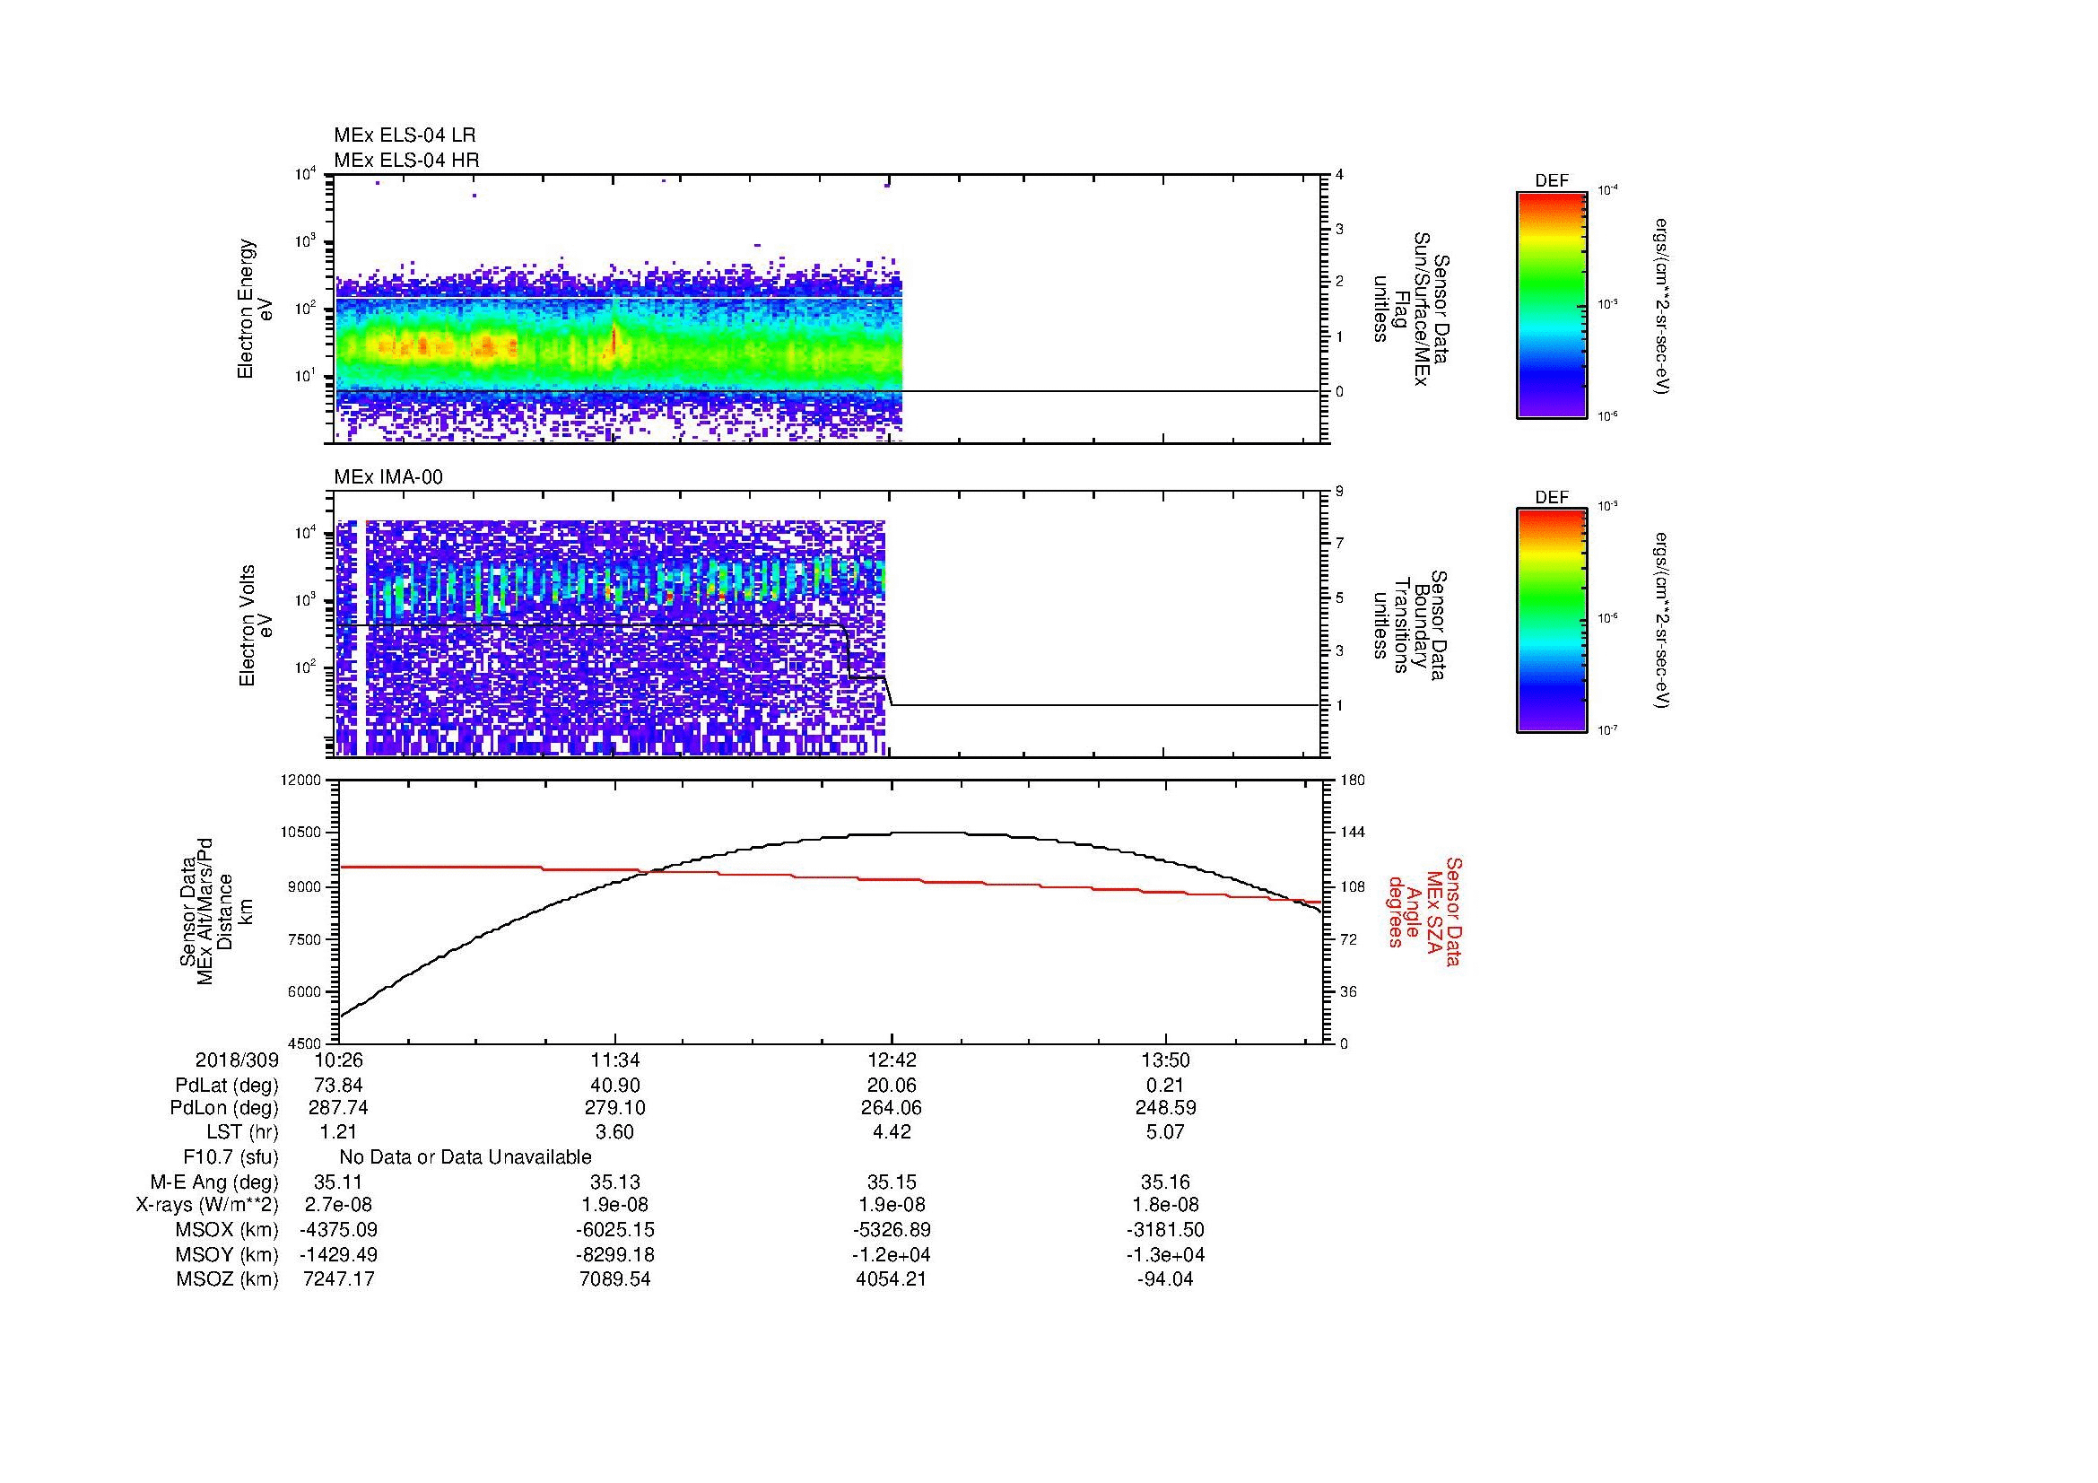Click the 'Electron Volts eV' axis label
This screenshot has height=1483, width=2098.
pyautogui.click(x=256, y=625)
